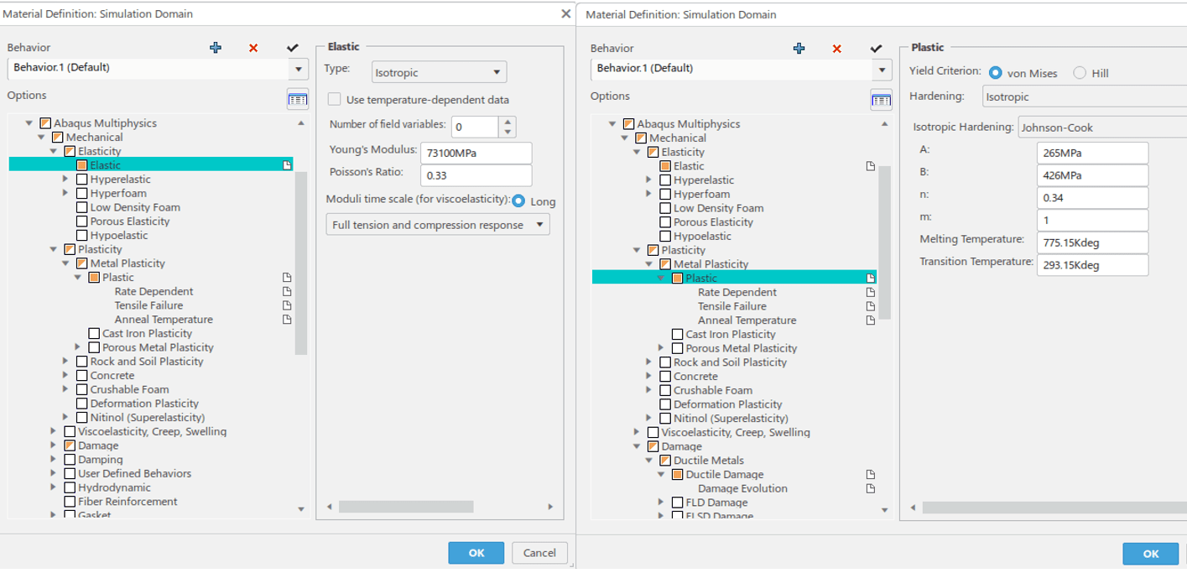The image size is (1187, 573).
Task: Select Plastic tree item in left window
Action: click(118, 277)
